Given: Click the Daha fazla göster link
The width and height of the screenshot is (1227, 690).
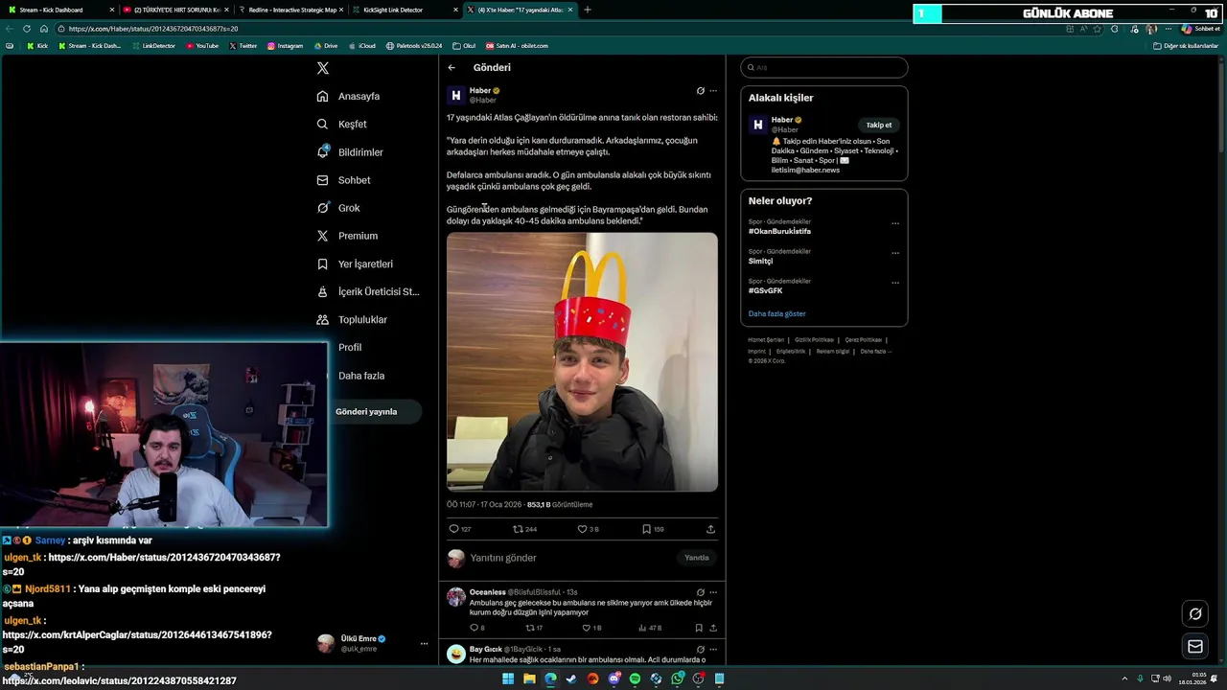Looking at the screenshot, I should 776,313.
